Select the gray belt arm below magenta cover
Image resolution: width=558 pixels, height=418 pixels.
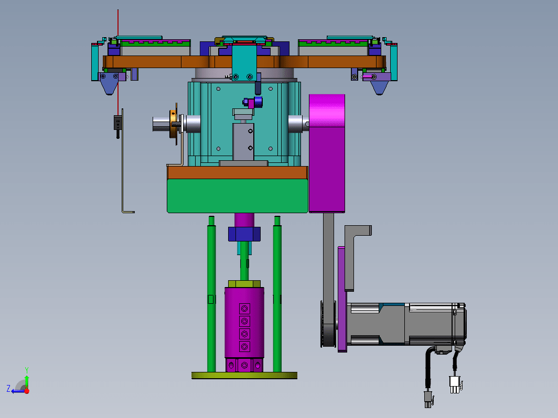pos(329,268)
